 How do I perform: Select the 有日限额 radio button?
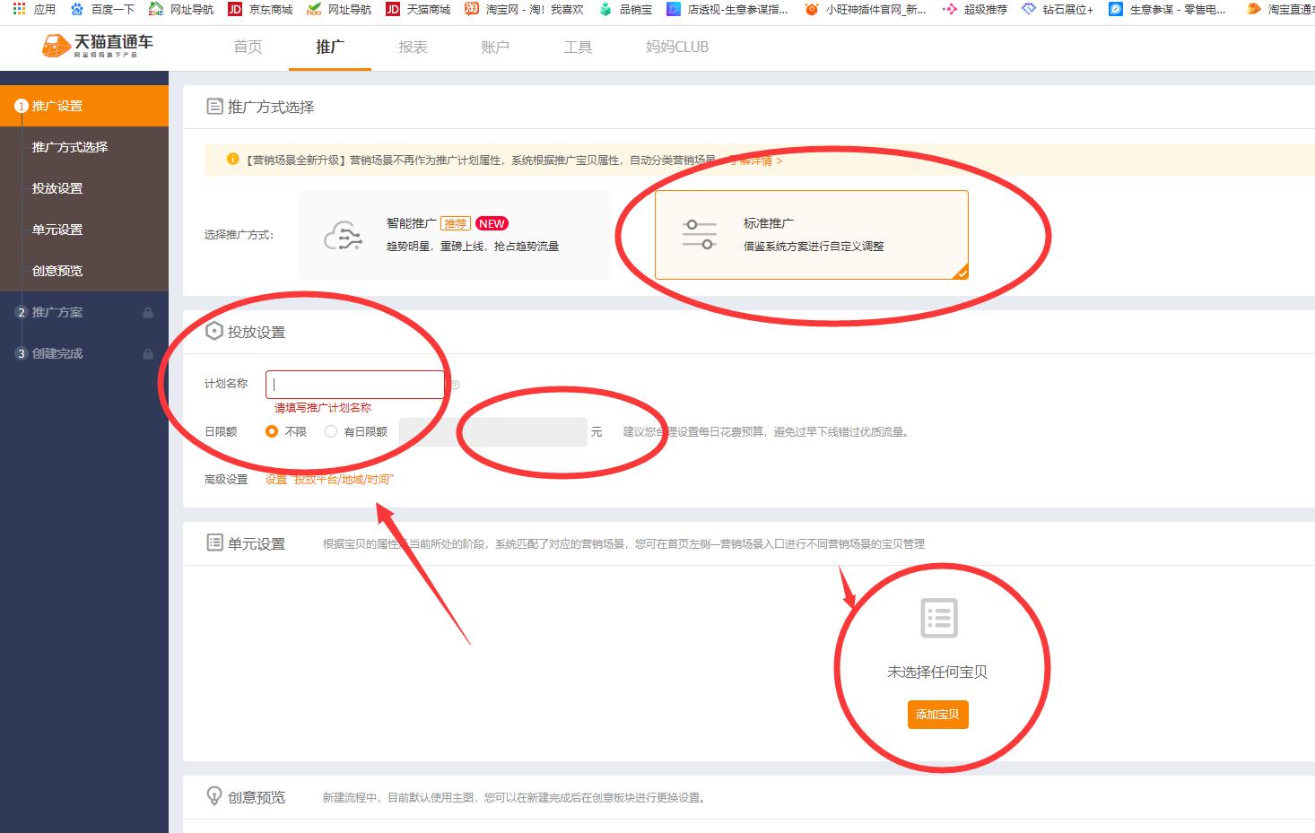pos(330,431)
